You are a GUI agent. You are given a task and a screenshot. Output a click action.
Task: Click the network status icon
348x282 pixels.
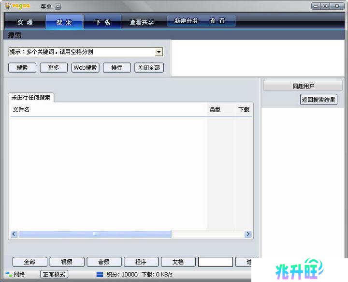(9, 274)
